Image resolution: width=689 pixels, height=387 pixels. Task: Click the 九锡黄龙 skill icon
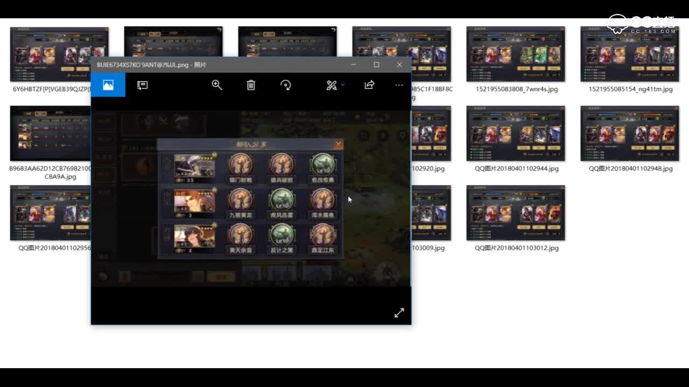[240, 200]
